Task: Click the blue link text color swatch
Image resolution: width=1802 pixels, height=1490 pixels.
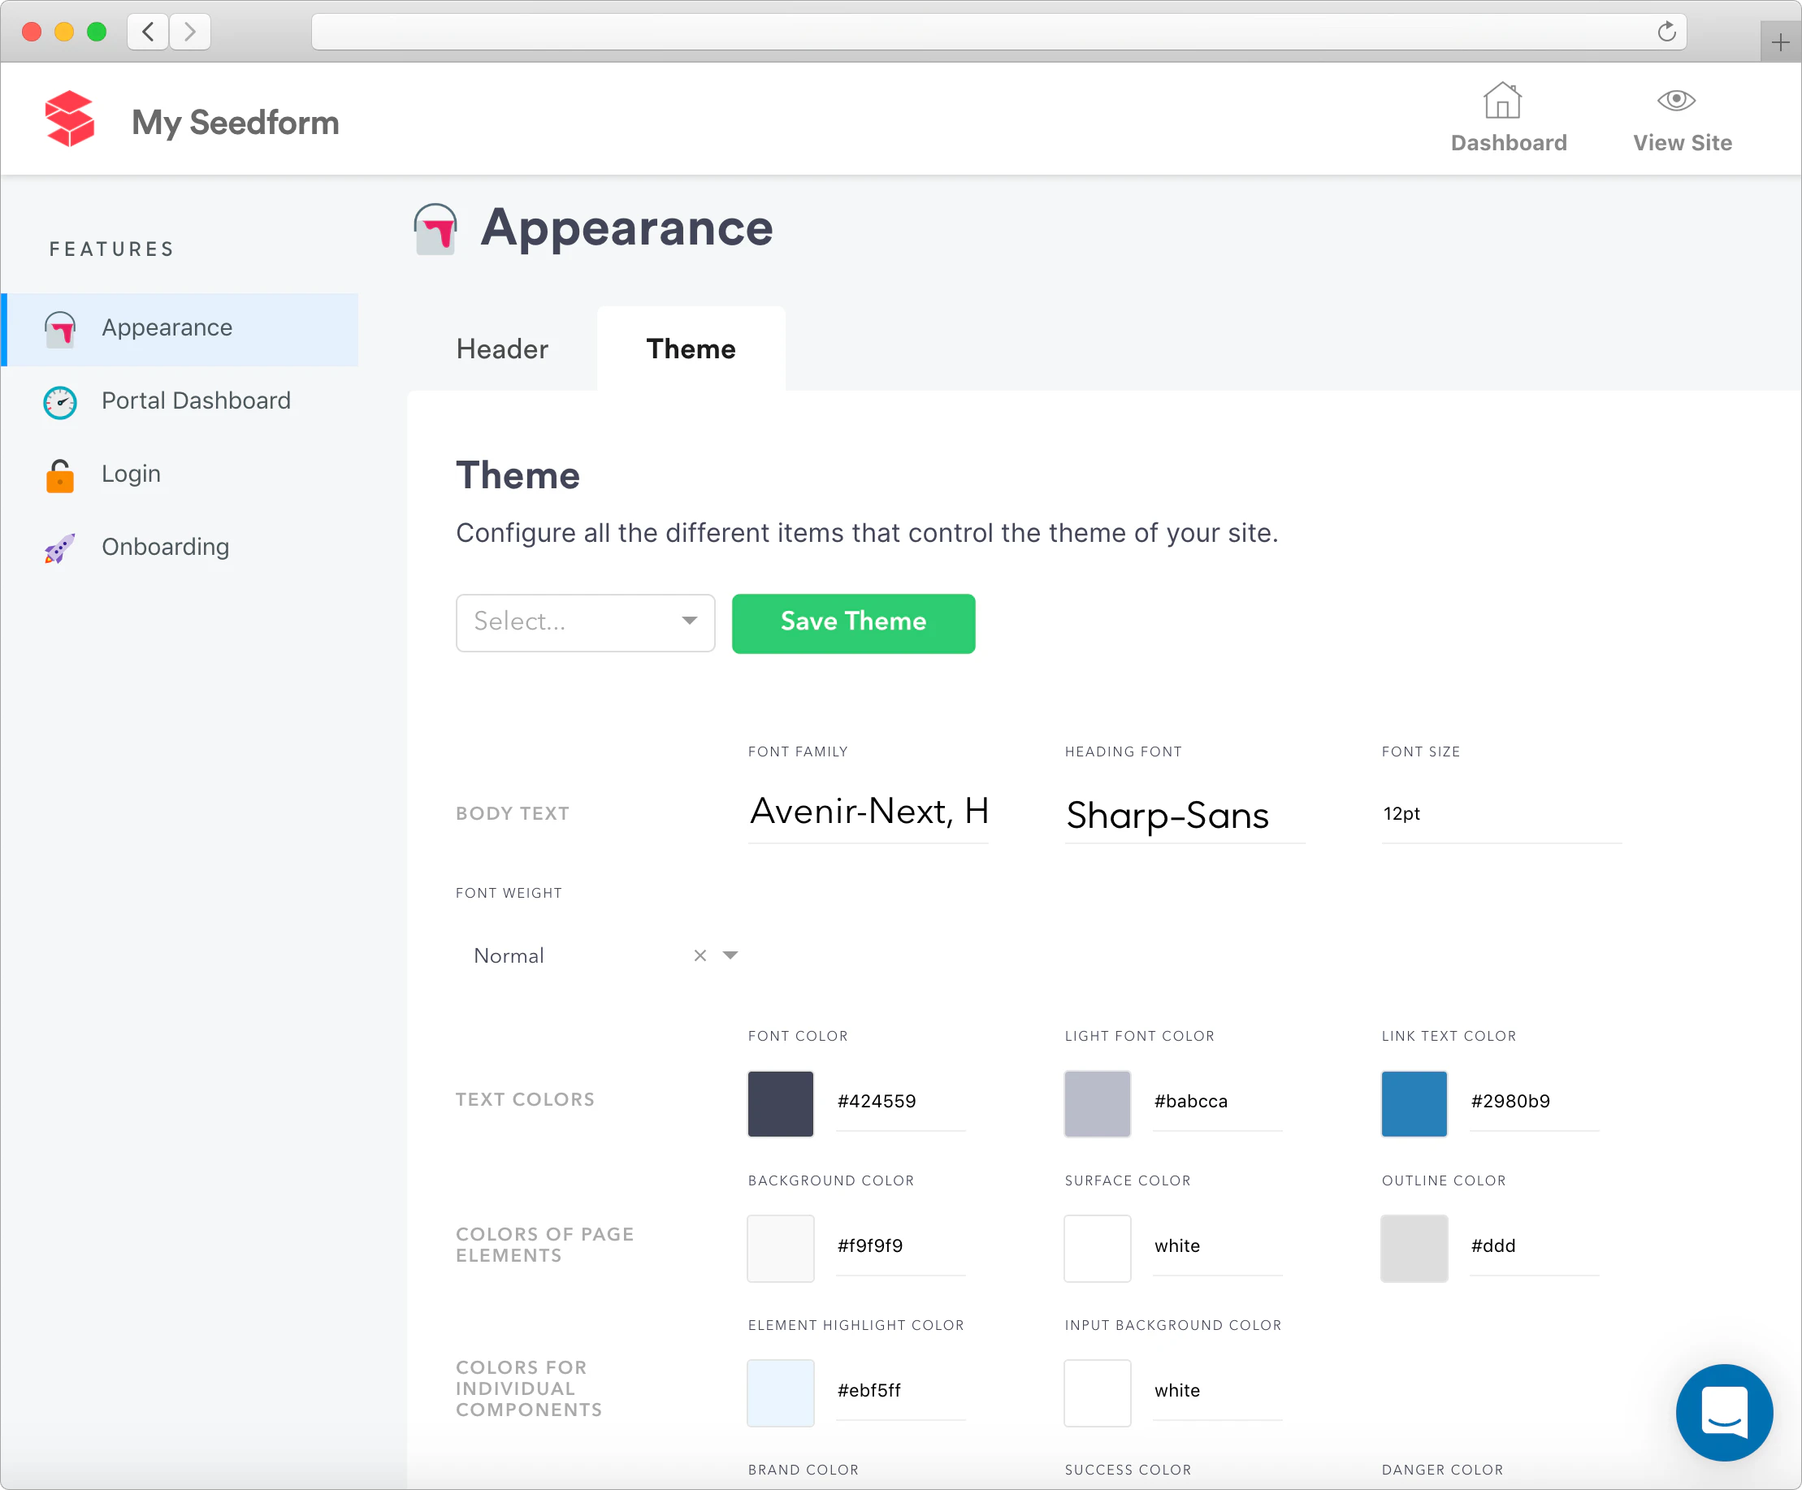Action: 1414,1104
